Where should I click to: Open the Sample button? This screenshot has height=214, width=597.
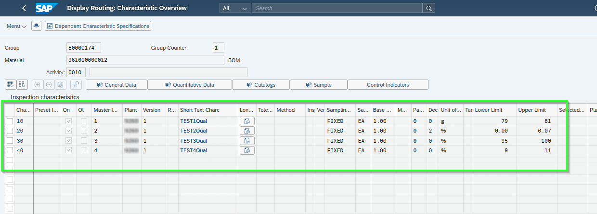(319, 85)
